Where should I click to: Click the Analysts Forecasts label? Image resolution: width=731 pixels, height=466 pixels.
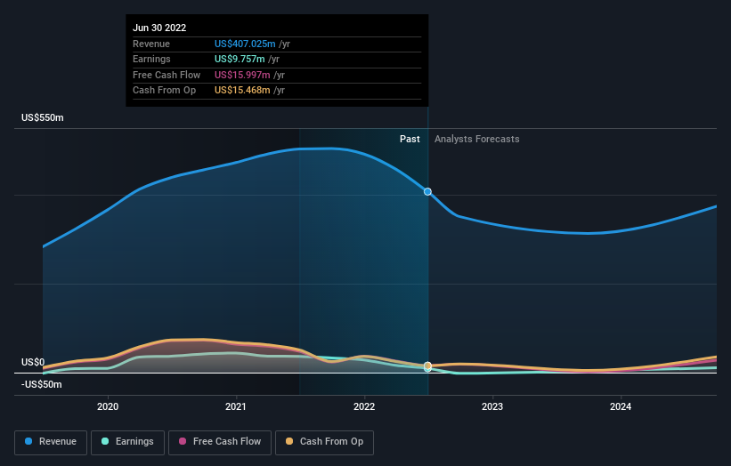(x=477, y=140)
